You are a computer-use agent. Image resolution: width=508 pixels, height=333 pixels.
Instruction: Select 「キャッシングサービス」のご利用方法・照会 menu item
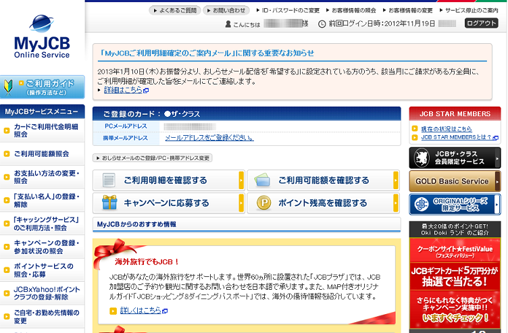pos(43,224)
